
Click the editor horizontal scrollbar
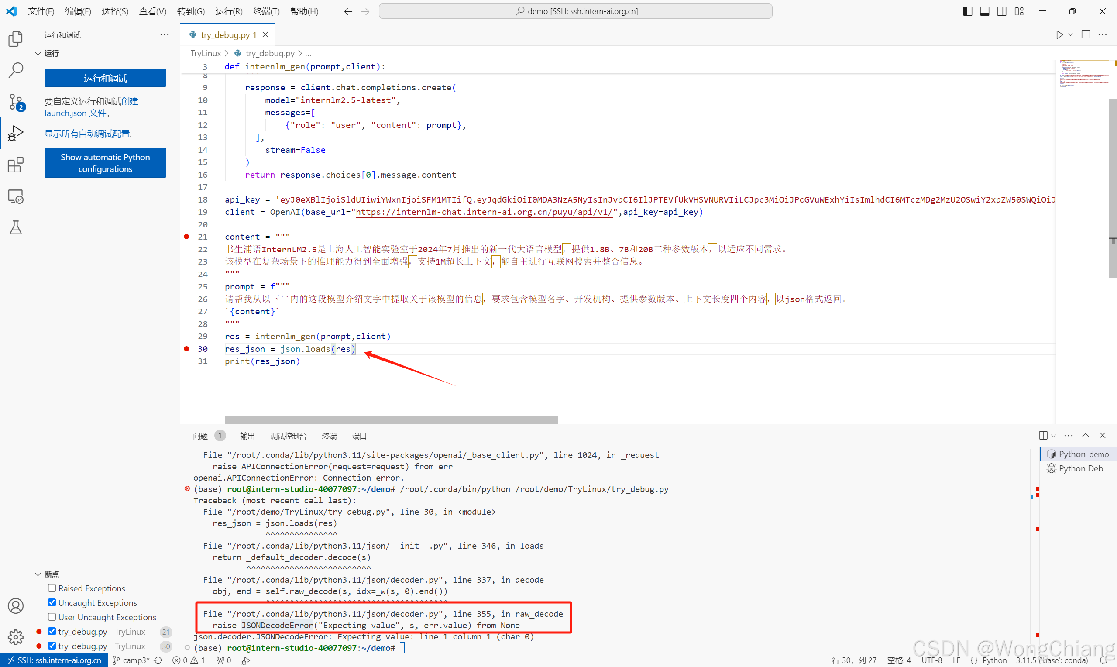coord(391,419)
